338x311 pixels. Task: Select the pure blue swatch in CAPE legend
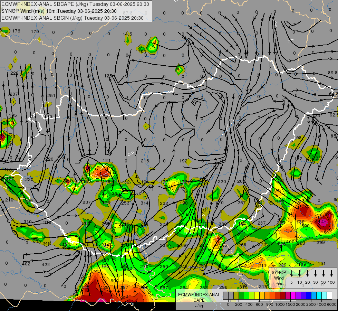point(308,296)
